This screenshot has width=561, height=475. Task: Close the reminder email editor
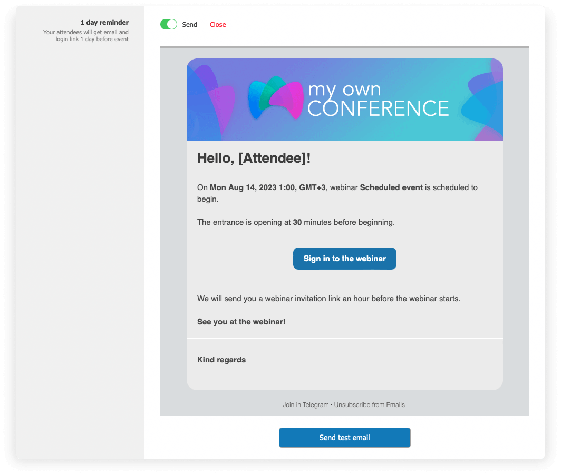[217, 24]
